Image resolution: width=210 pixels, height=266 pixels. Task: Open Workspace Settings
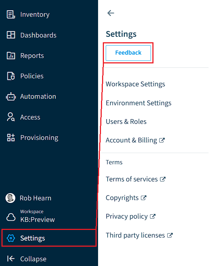pyautogui.click(x=135, y=84)
